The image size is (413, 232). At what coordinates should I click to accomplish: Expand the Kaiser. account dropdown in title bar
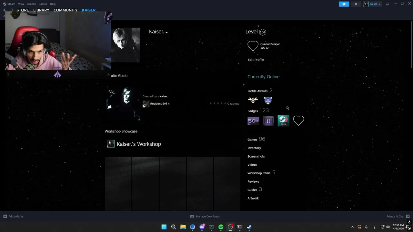tap(373, 4)
